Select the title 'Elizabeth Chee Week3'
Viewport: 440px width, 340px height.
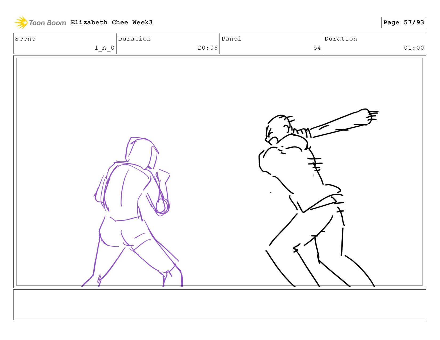(x=112, y=22)
